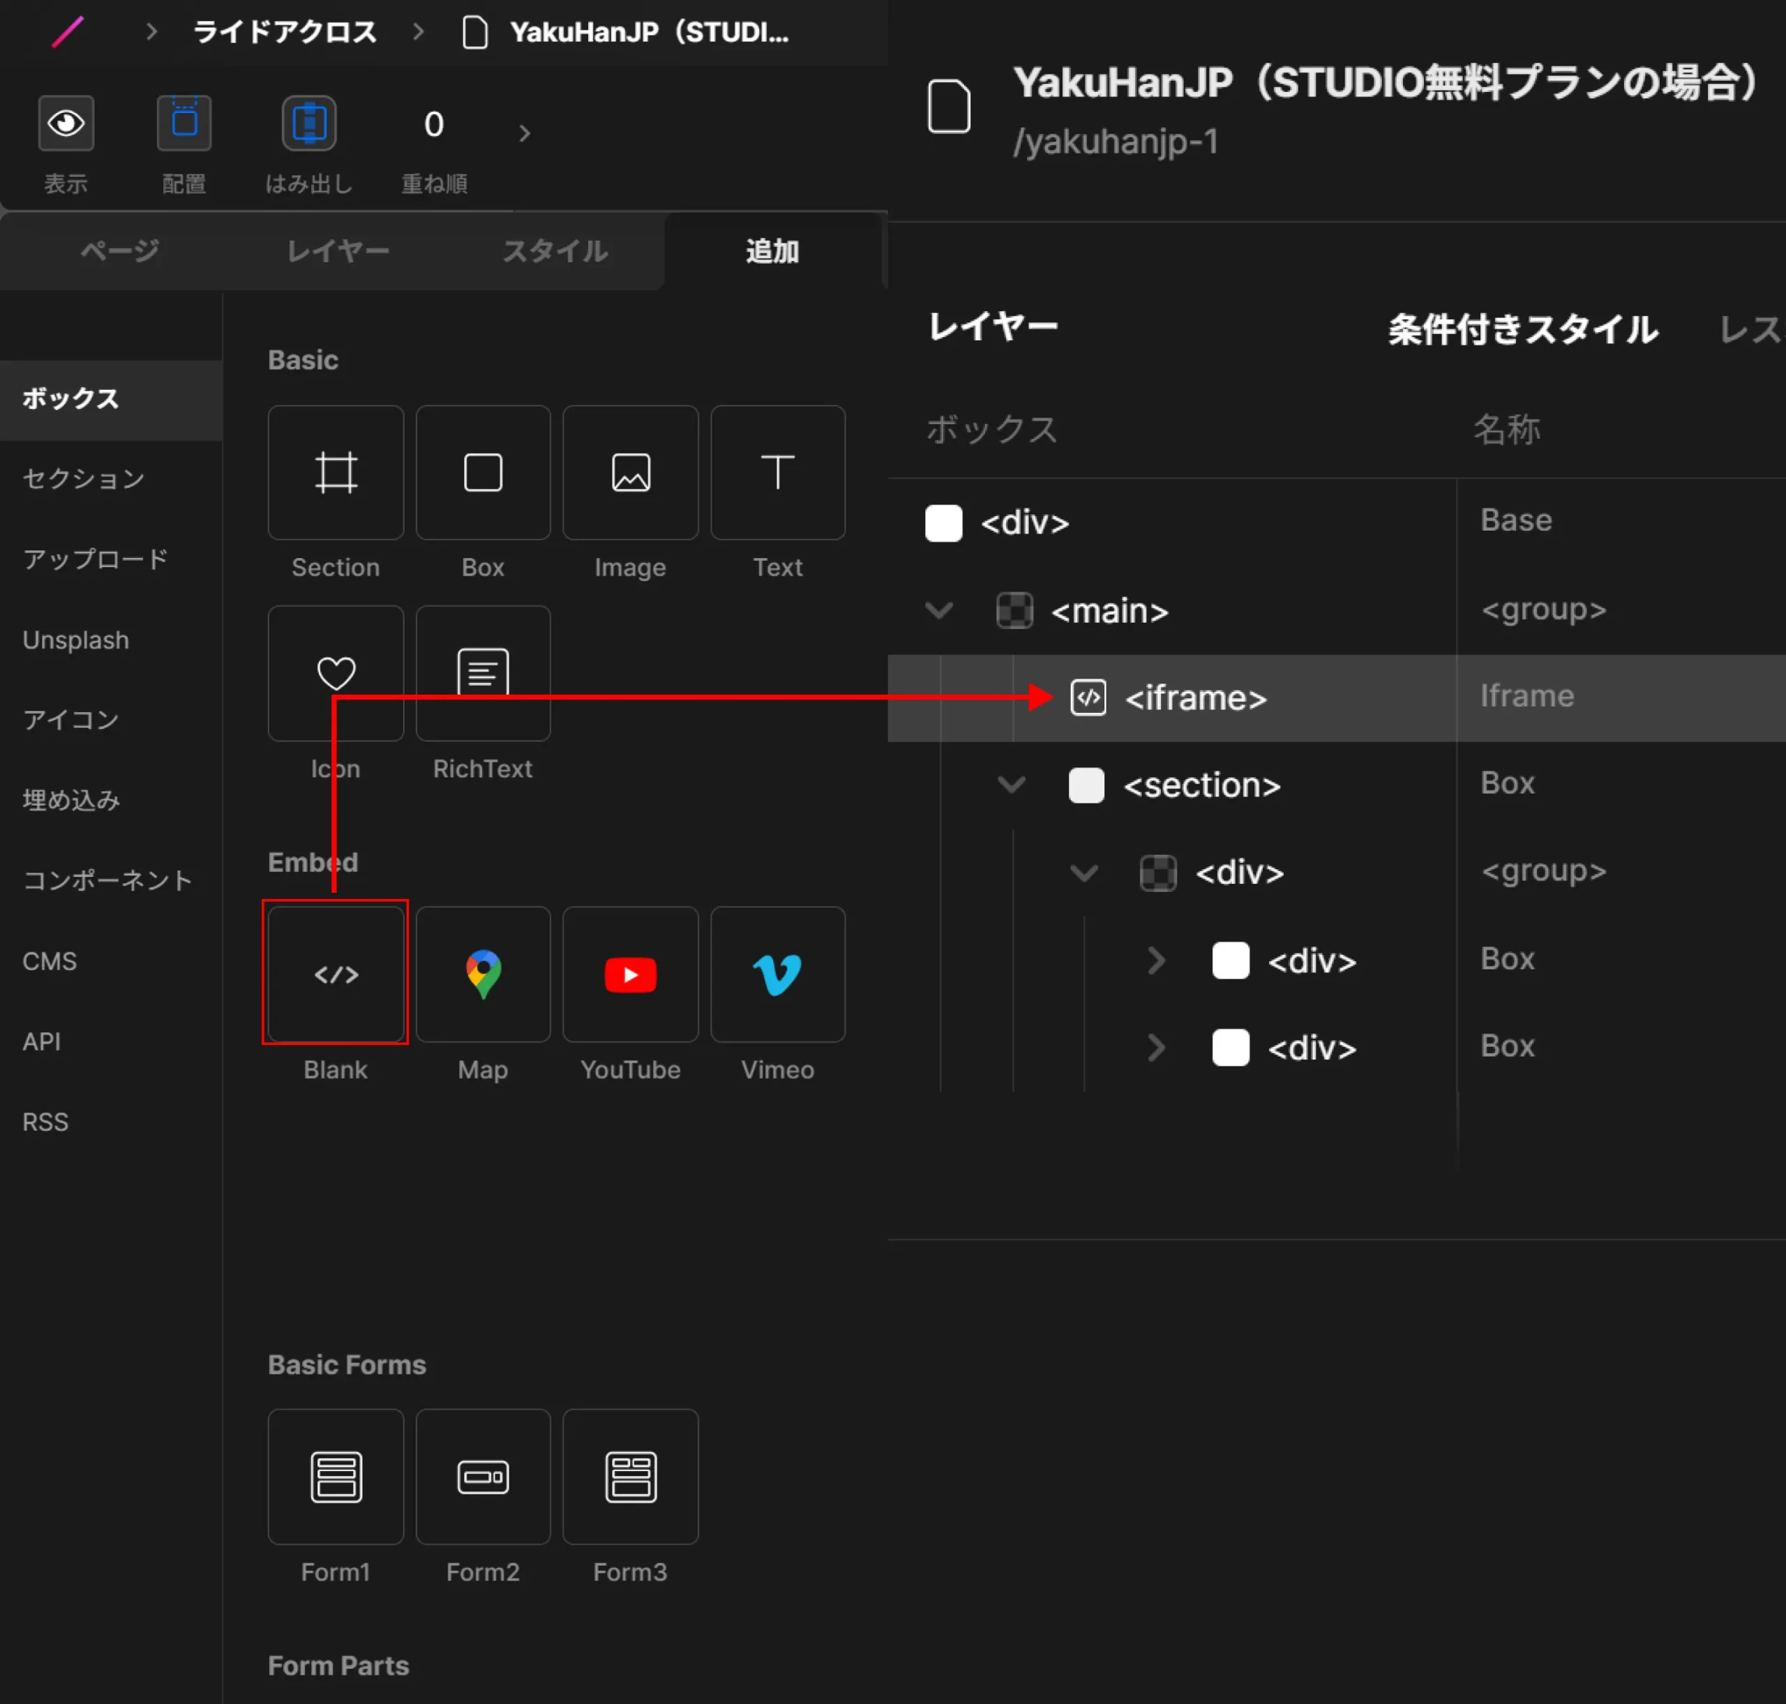Click the main group layer icon
Image resolution: width=1786 pixels, height=1704 pixels.
pos(1014,610)
